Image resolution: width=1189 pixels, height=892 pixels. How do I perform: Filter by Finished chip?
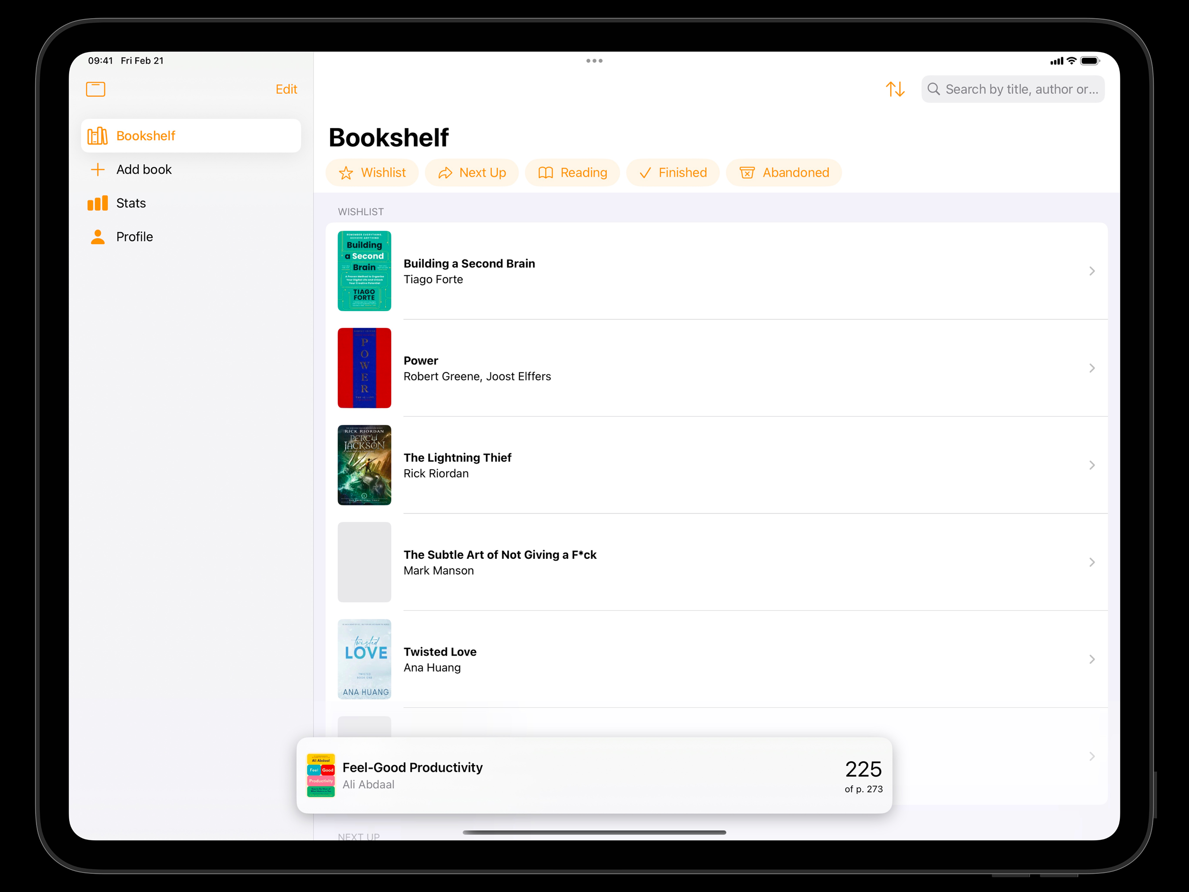click(672, 172)
